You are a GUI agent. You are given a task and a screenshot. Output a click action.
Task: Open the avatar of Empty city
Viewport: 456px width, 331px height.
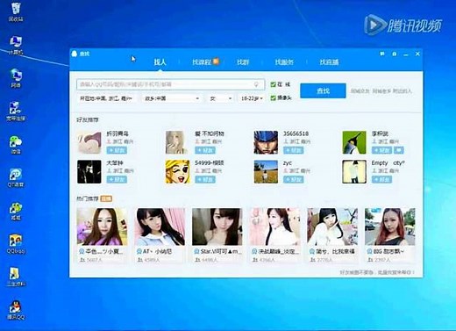click(x=354, y=171)
